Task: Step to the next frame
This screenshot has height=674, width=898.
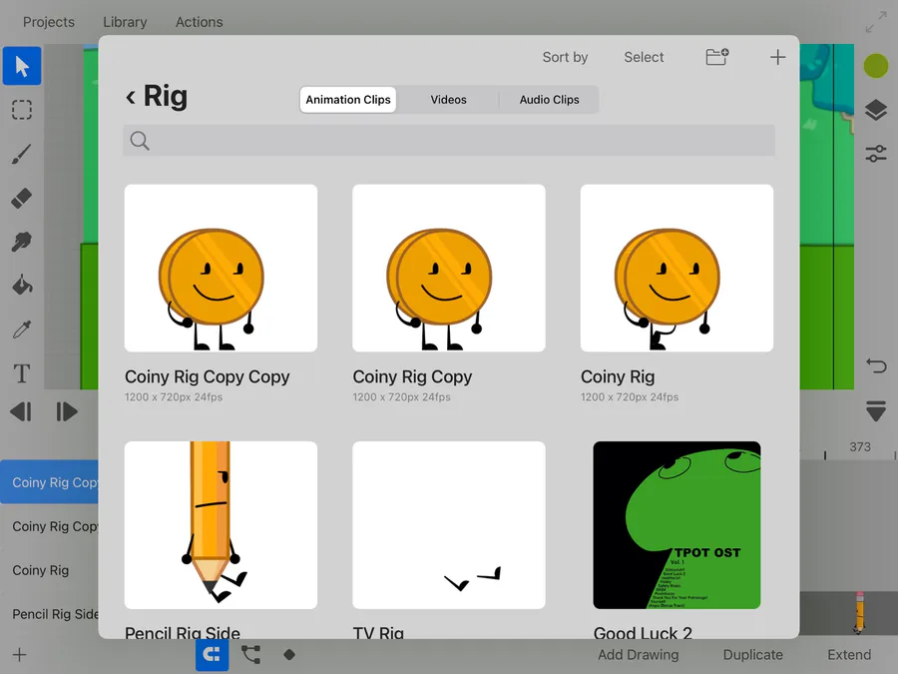Action: (x=67, y=411)
